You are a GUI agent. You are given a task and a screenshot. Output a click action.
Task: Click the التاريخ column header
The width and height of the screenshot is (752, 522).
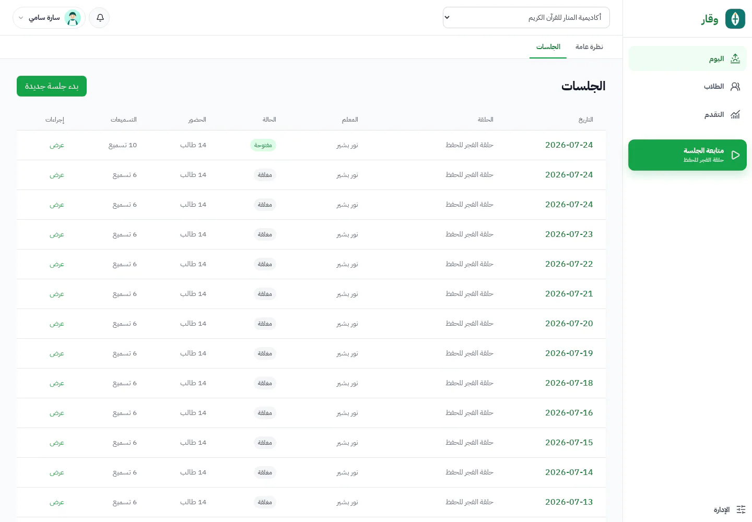coord(585,120)
